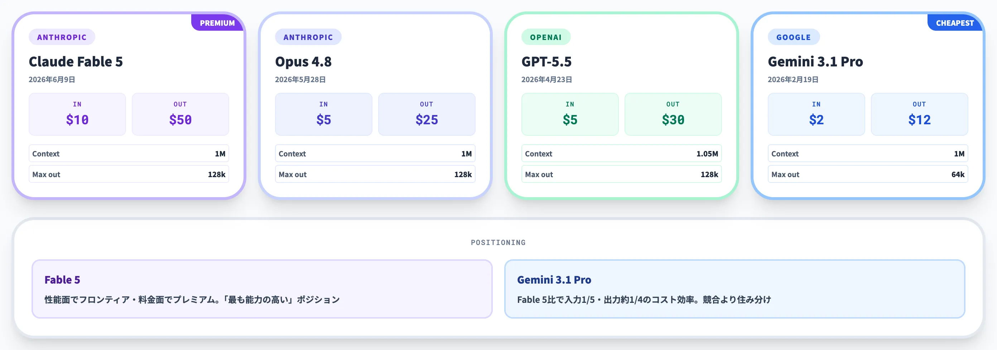Image resolution: width=997 pixels, height=350 pixels.
Task: Click the CHEAPEST badge on Gemini card
Action: tap(955, 23)
